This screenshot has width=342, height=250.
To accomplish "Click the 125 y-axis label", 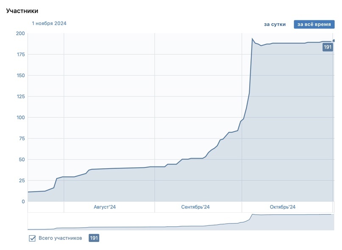I will tap(21, 97).
